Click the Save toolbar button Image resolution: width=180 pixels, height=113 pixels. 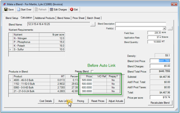(x=9, y=10)
